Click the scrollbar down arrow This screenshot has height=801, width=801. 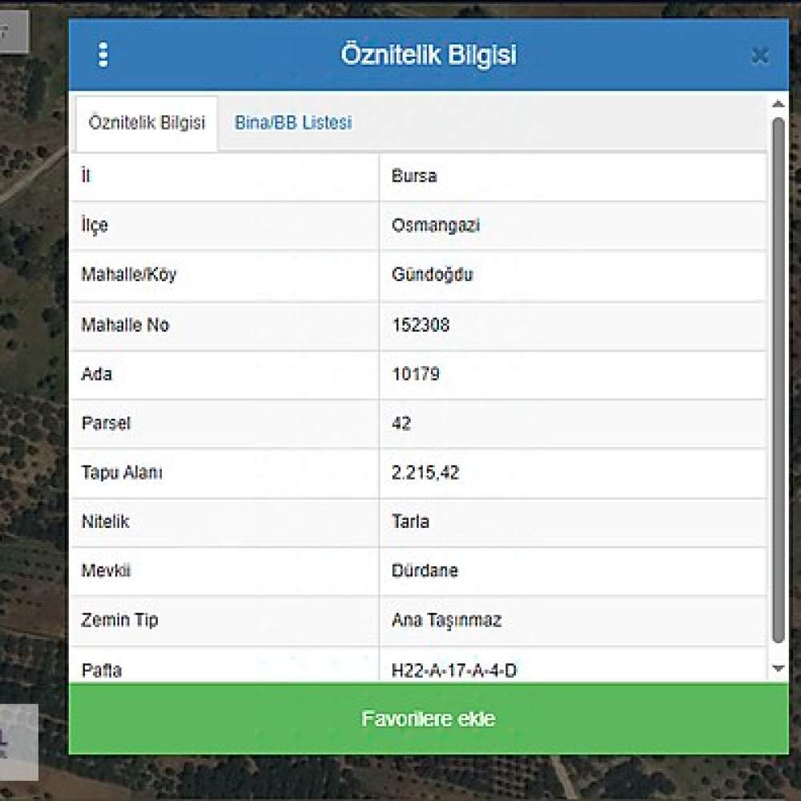(x=778, y=668)
